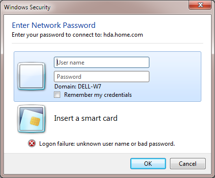Click the hda.home.com server name
Image resolution: width=215 pixels, height=178 pixels.
click(123, 35)
